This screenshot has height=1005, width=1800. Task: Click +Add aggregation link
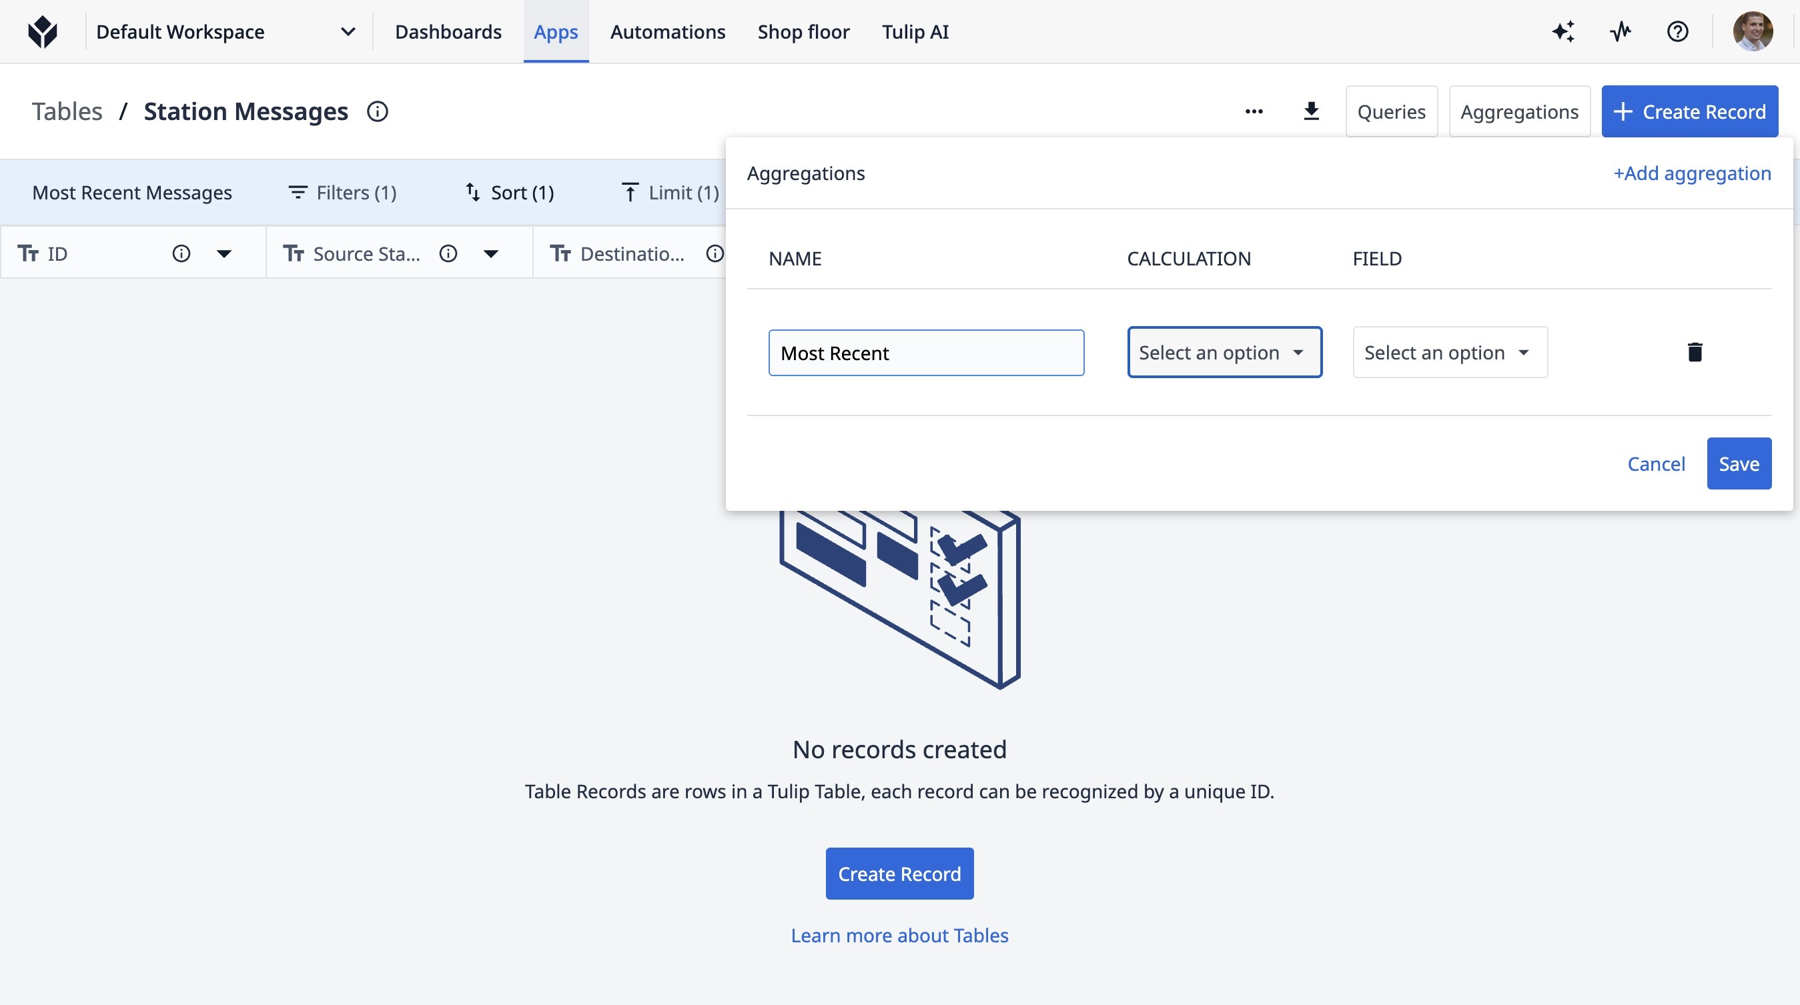coord(1692,173)
